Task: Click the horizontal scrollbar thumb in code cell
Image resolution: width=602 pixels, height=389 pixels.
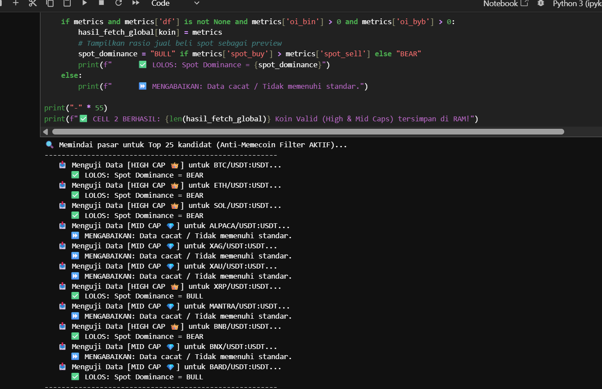Action: coord(308,131)
